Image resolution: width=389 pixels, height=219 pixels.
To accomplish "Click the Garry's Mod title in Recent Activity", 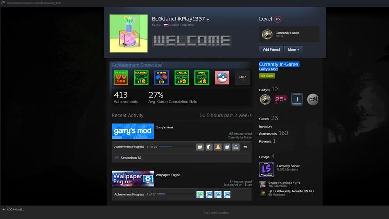I will [x=164, y=128].
